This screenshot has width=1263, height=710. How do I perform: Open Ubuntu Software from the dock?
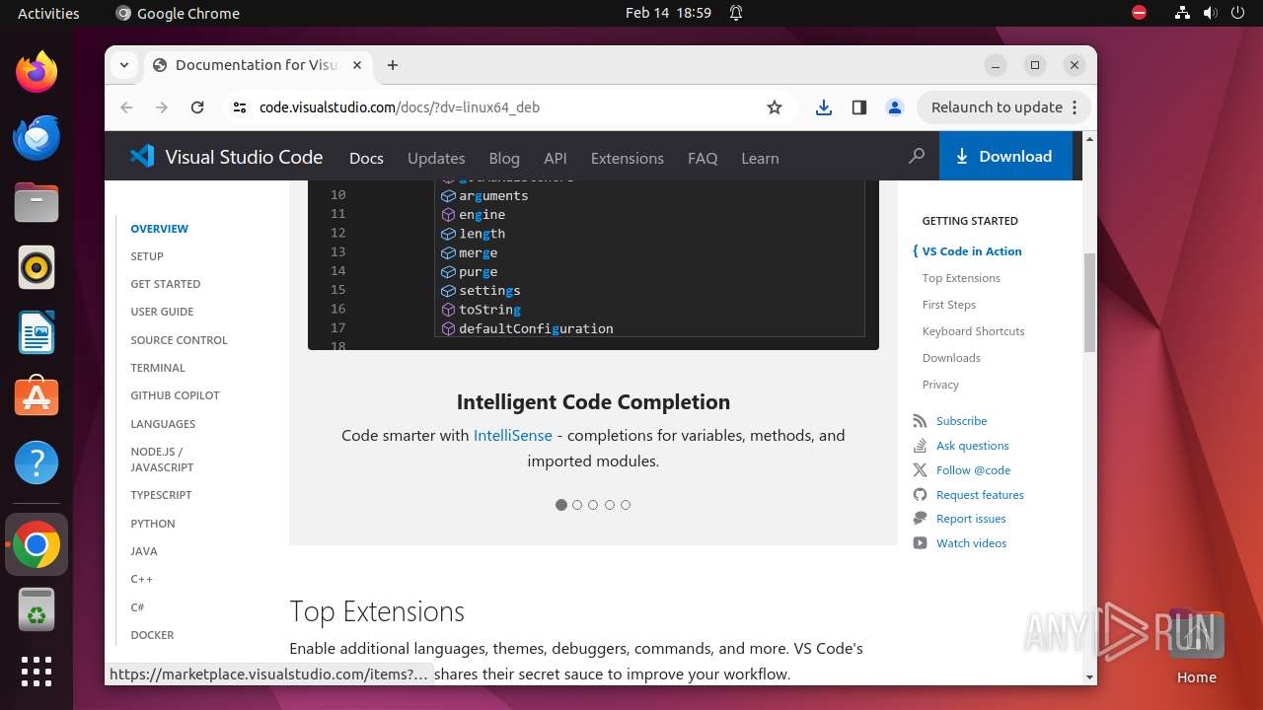point(37,397)
